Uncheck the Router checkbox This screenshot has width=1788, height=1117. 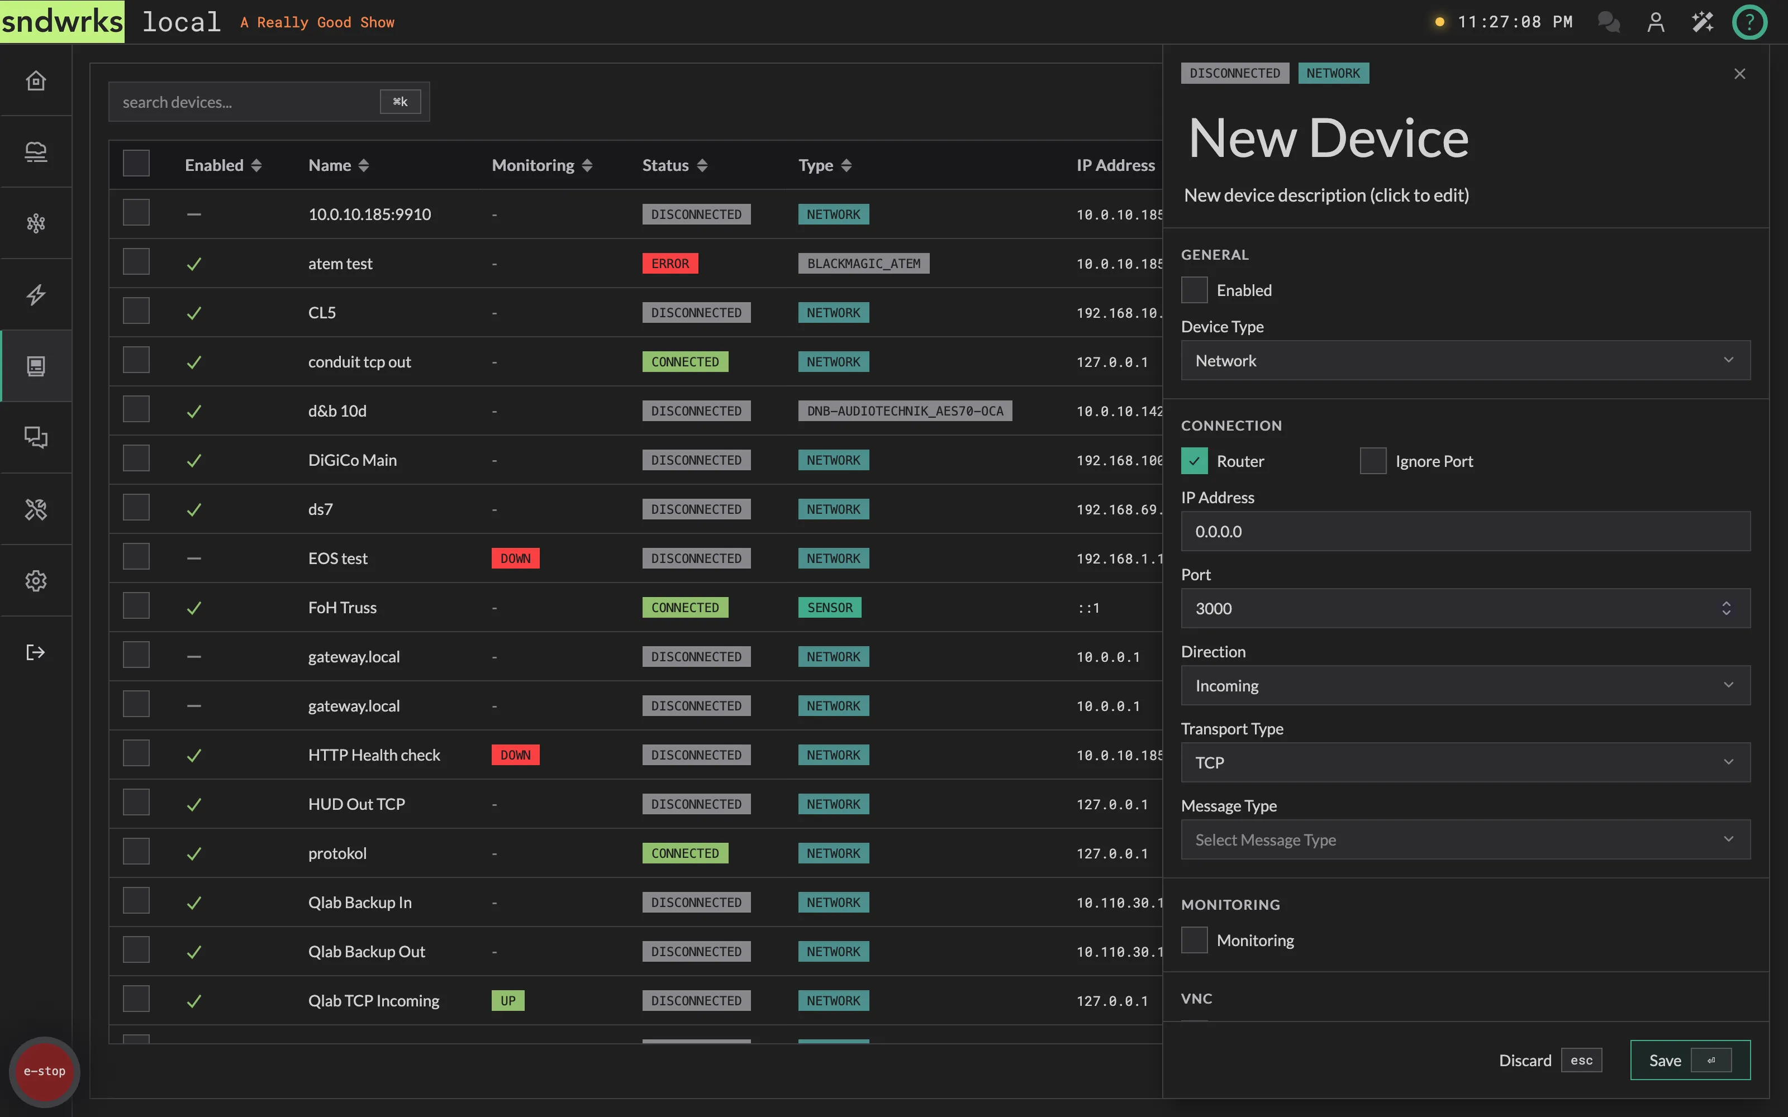click(1194, 461)
